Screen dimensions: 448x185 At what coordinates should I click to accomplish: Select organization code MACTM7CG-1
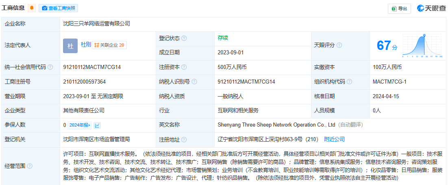click(x=389, y=82)
